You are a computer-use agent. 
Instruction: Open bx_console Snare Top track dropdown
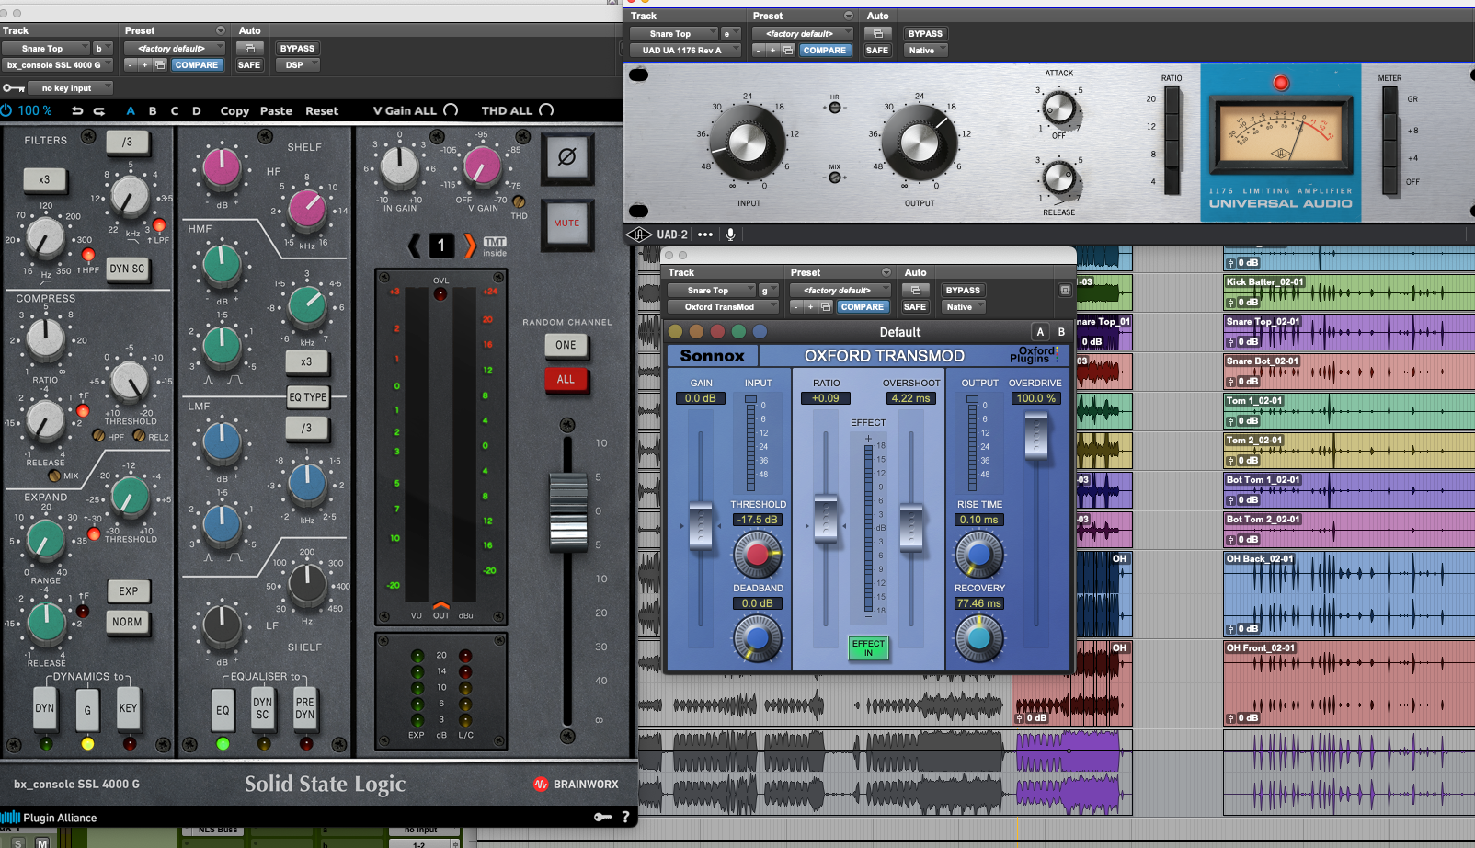point(45,48)
